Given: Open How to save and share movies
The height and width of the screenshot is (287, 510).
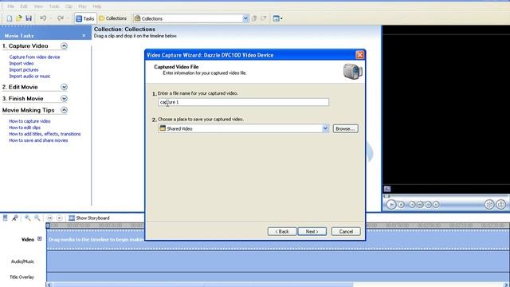Looking at the screenshot, I should pyautogui.click(x=38, y=140).
